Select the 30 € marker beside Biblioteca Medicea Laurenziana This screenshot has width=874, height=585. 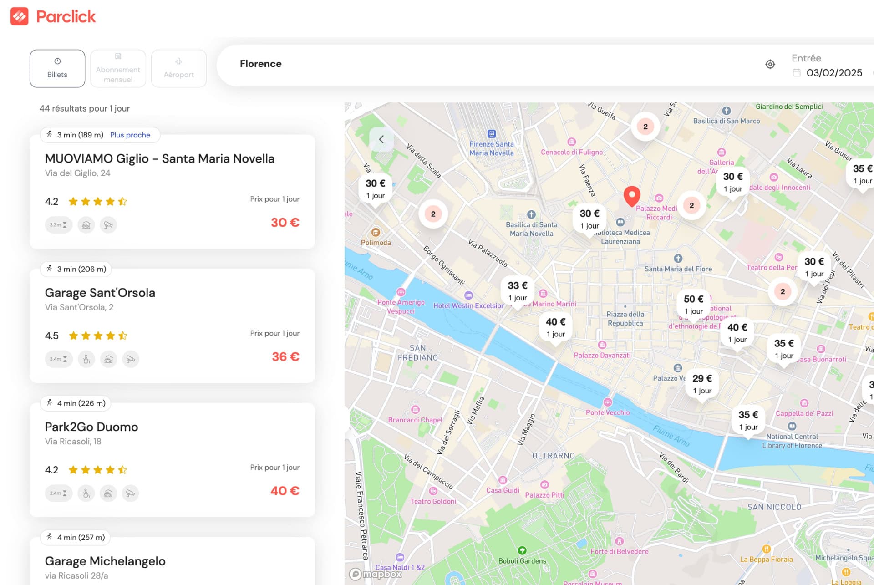589,219
